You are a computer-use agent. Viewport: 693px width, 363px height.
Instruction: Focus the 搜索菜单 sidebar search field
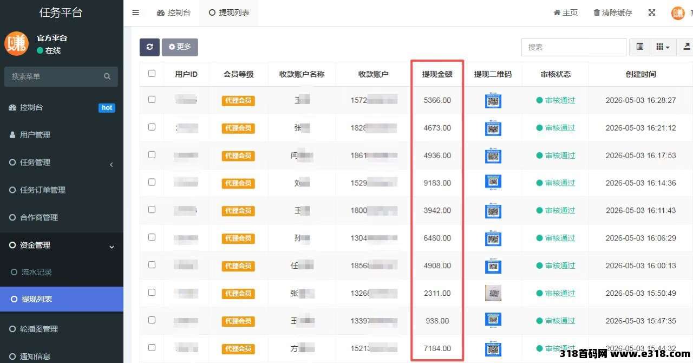(61, 76)
